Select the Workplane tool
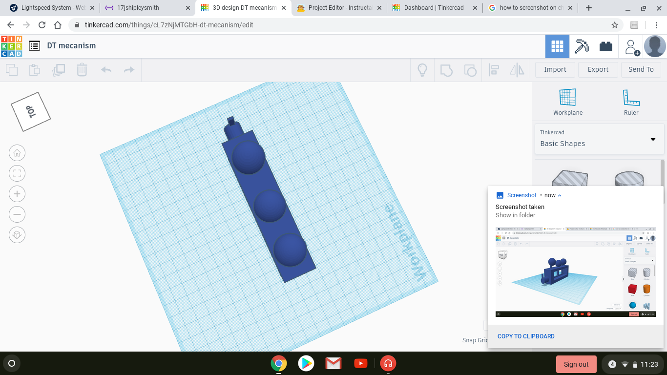The height and width of the screenshot is (375, 667). click(x=568, y=102)
